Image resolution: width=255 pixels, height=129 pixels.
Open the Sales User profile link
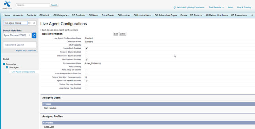pos(49,127)
